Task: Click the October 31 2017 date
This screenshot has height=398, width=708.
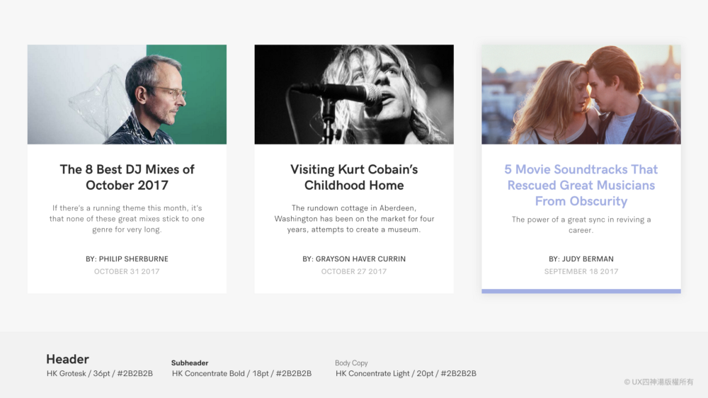Action: pyautogui.click(x=127, y=271)
